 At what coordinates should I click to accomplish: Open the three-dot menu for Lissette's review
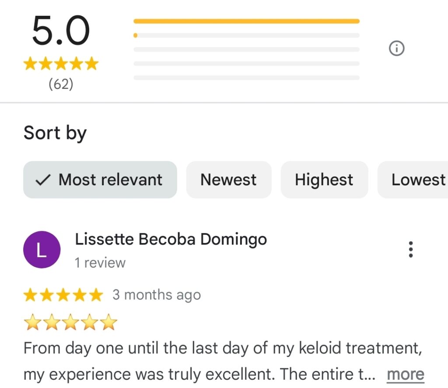click(x=410, y=249)
